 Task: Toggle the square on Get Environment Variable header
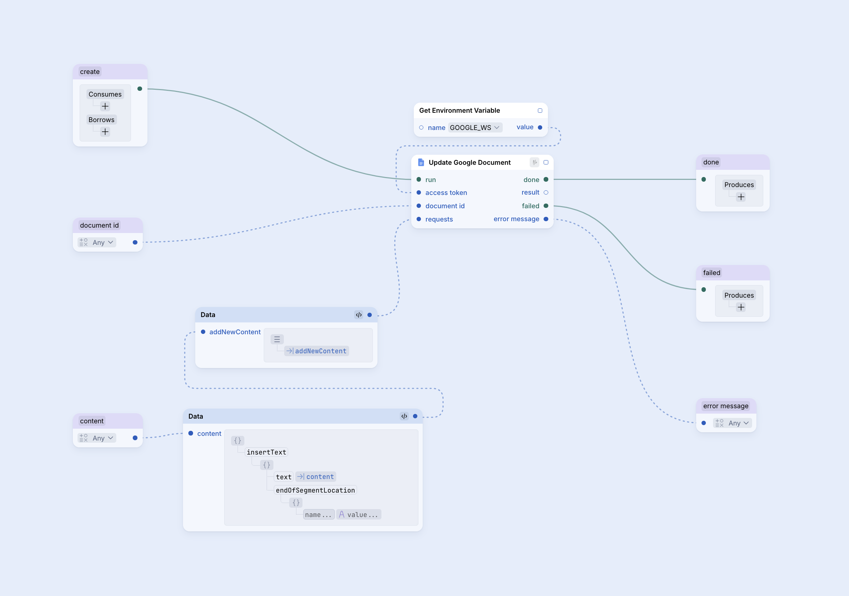pos(540,111)
